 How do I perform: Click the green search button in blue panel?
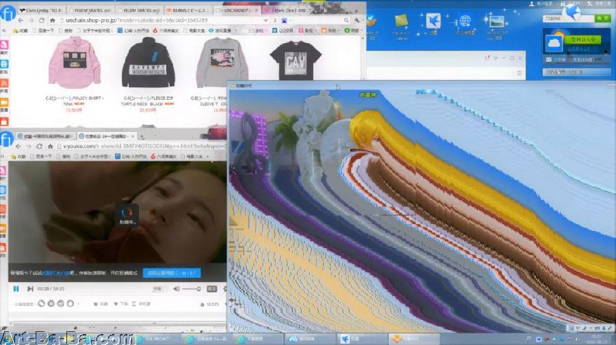pyautogui.click(x=602, y=18)
